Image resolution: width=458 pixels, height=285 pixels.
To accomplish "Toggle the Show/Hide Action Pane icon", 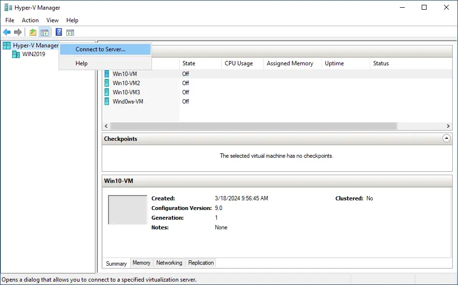I will pyautogui.click(x=70, y=32).
